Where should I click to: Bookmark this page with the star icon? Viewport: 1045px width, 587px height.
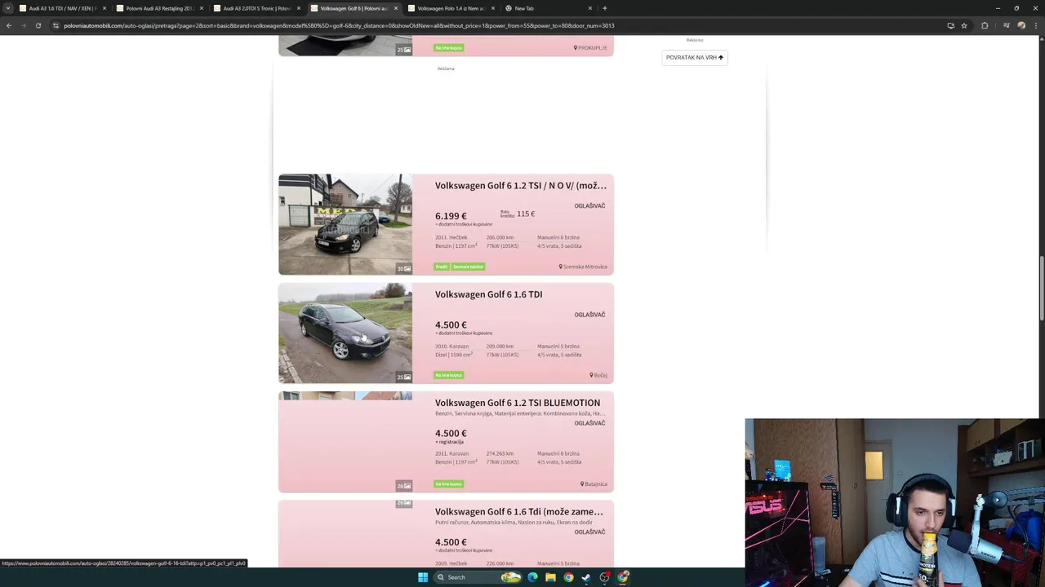(964, 25)
